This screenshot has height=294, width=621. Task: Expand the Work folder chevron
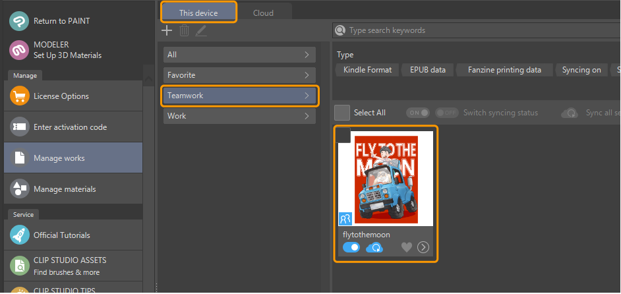click(307, 116)
